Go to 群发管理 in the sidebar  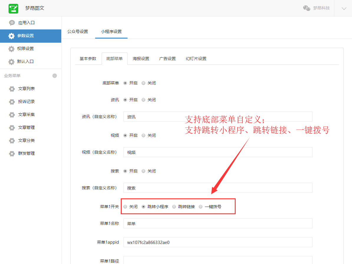tap(31, 154)
